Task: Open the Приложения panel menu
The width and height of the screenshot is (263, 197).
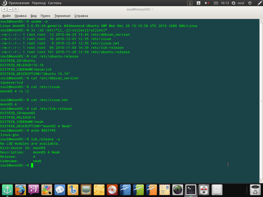Action: 19,3
